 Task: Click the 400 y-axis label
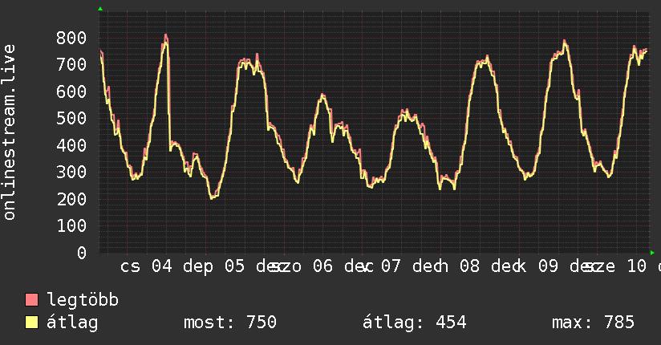click(71, 145)
